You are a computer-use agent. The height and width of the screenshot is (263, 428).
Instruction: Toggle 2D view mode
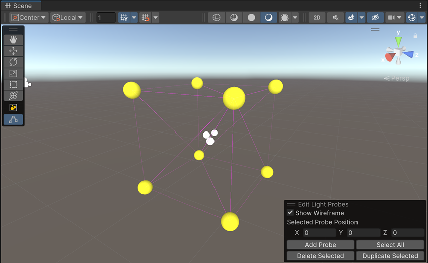coord(317,18)
